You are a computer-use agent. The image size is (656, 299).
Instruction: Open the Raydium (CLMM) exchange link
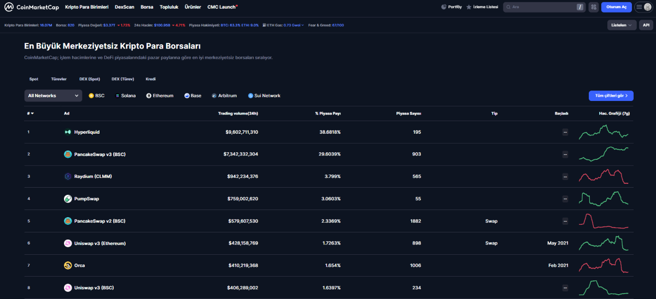pyautogui.click(x=93, y=177)
